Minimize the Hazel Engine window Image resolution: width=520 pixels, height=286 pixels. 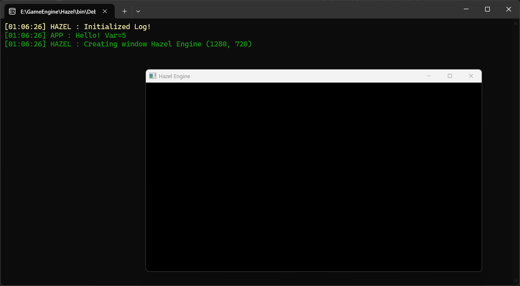(x=428, y=76)
